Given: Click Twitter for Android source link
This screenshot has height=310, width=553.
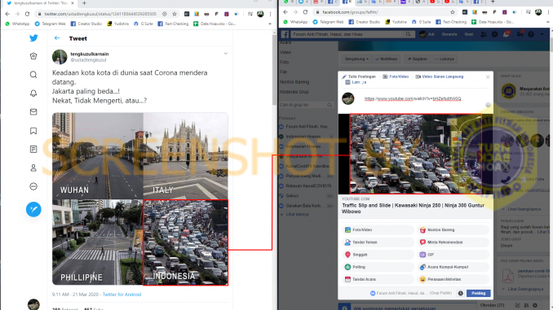Looking at the screenshot, I should pos(122,295).
